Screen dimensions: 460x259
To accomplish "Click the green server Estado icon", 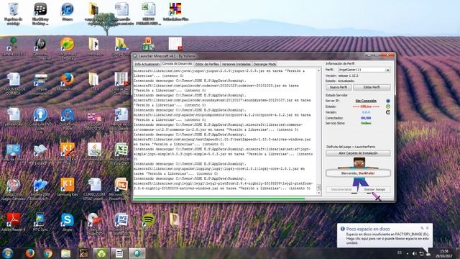I will tap(388, 106).
